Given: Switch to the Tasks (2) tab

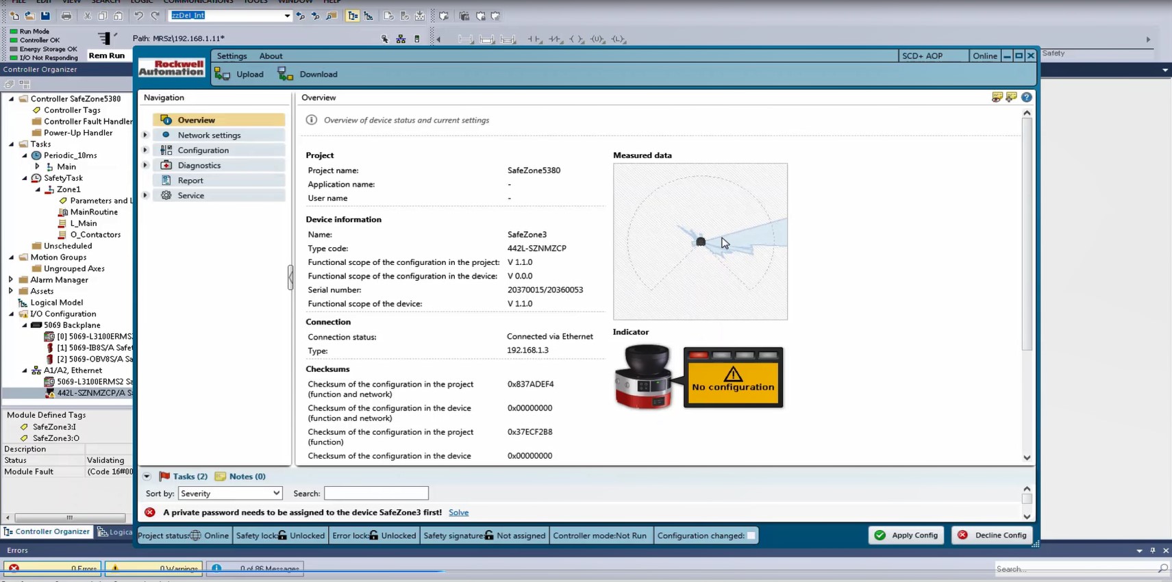Looking at the screenshot, I should click(x=190, y=476).
